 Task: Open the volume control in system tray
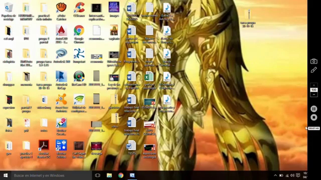pos(292,175)
